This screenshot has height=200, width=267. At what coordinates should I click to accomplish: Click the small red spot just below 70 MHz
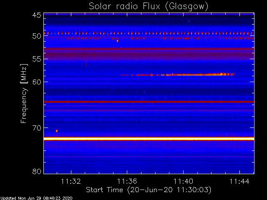[x=57, y=131]
